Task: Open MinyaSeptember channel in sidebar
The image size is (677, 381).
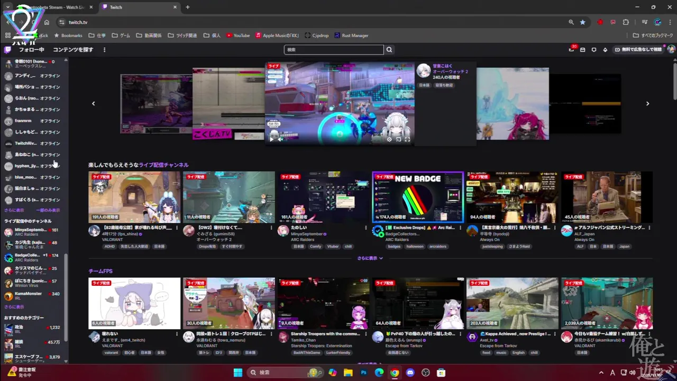Action: [x=32, y=232]
